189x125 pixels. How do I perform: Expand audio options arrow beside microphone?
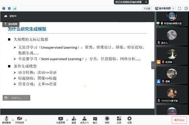tap(13, 120)
